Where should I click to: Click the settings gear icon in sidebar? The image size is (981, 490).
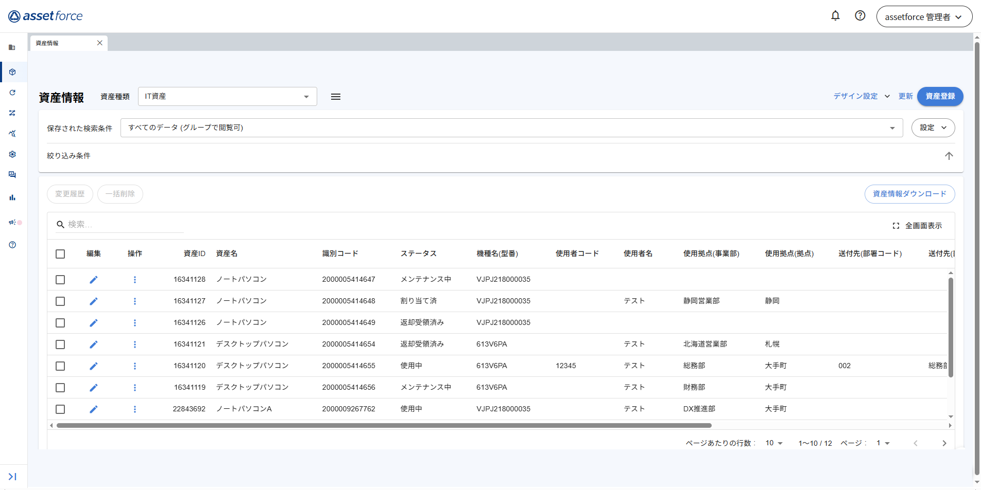click(12, 154)
